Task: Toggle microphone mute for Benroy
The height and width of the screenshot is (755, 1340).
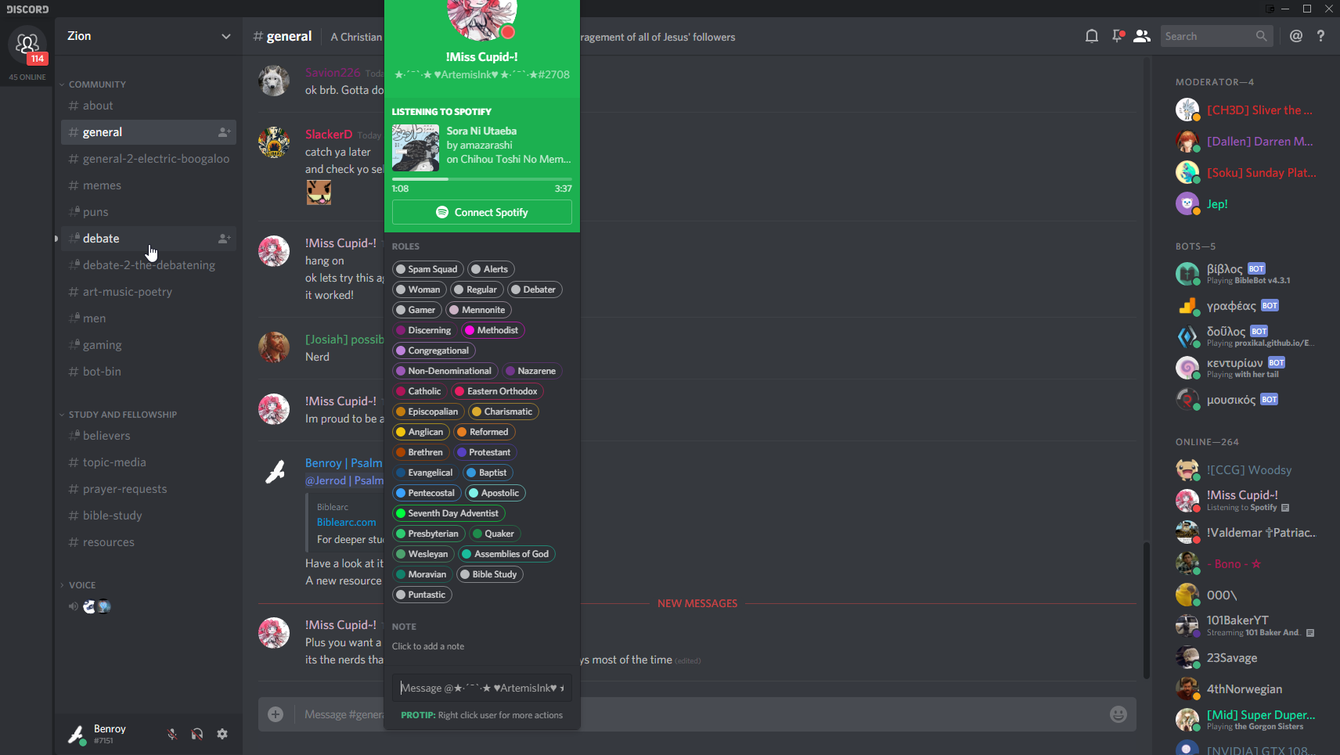Action: tap(172, 734)
